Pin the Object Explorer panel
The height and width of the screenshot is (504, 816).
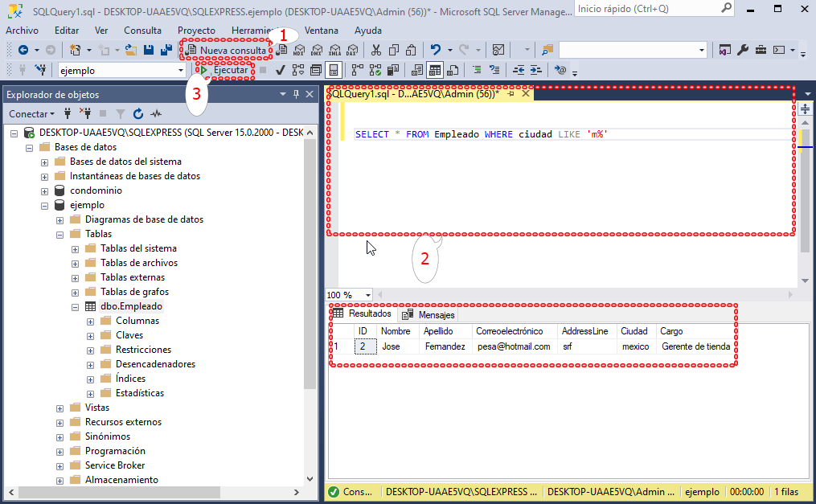(296, 94)
